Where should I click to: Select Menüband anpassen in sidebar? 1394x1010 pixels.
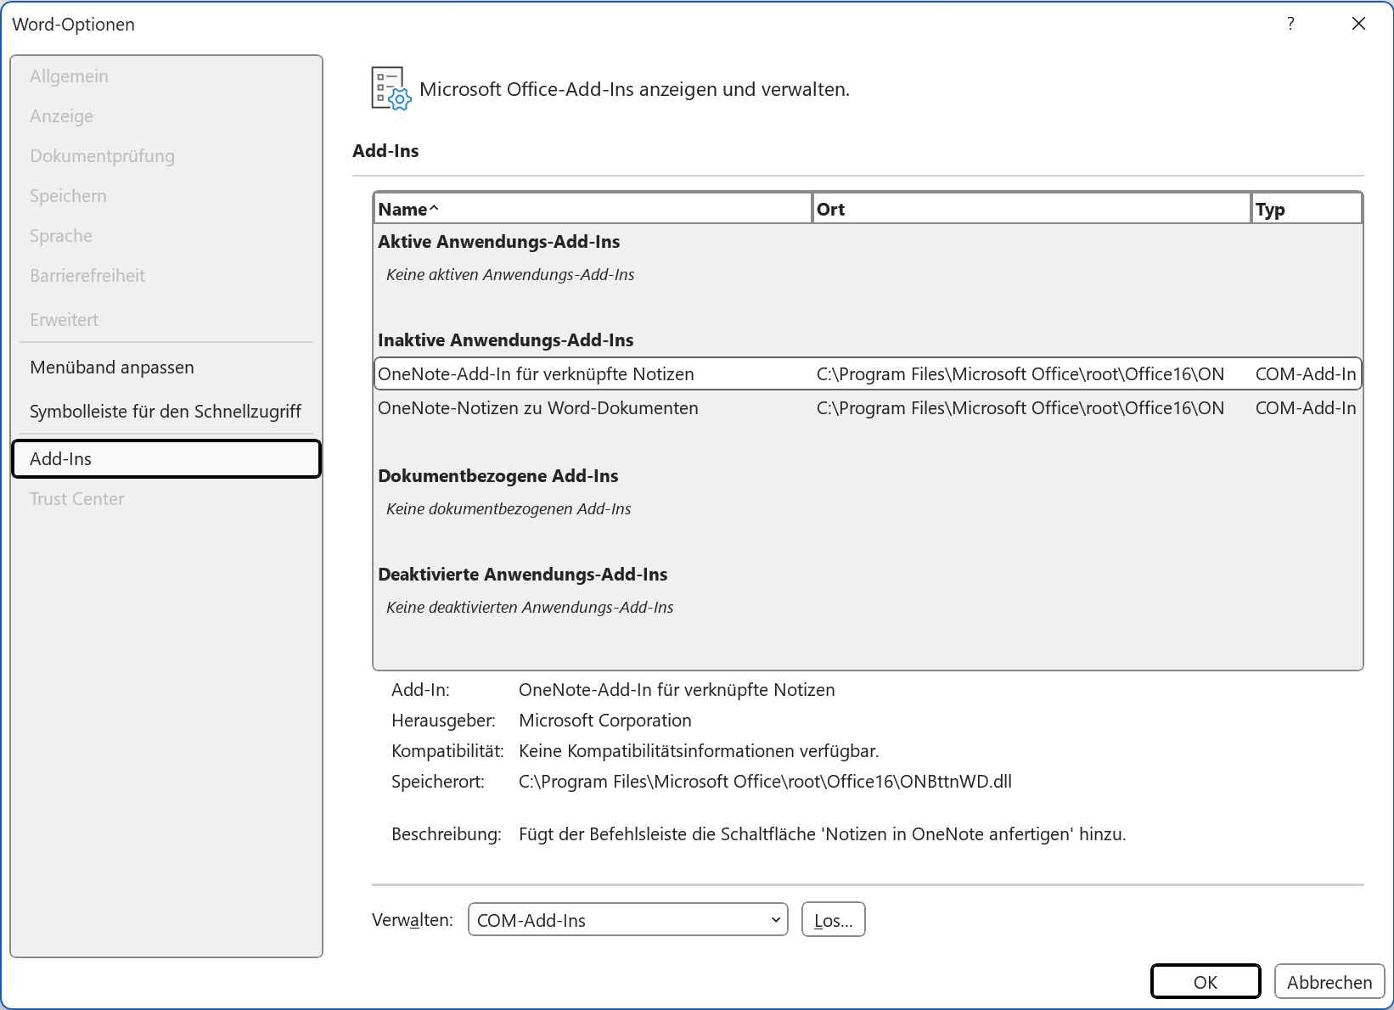[112, 368]
